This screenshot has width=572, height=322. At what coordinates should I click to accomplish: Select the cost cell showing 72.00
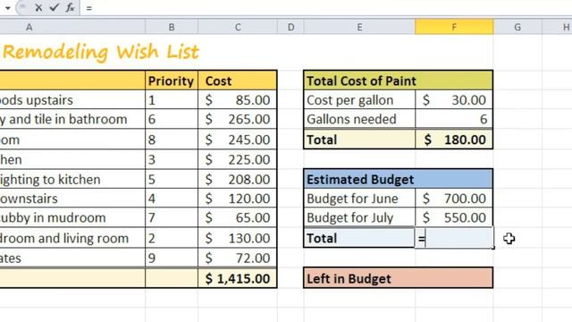pyautogui.click(x=238, y=258)
